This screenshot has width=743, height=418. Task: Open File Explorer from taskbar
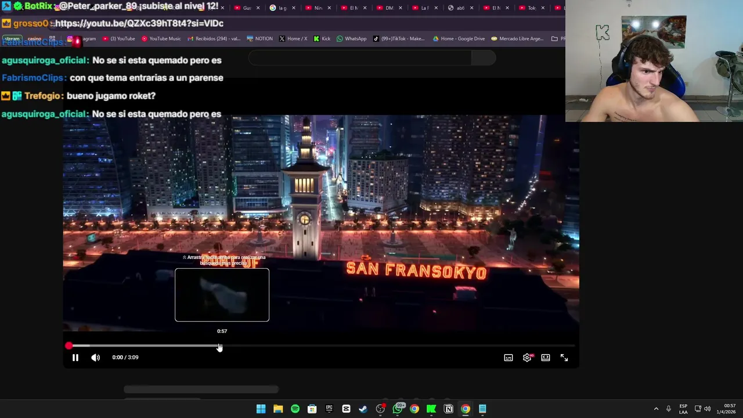[278, 409]
